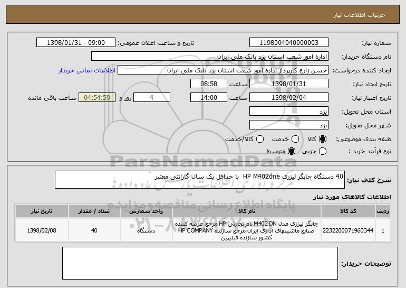Choose the جزیی purchase process radio
The width and height of the screenshot is (406, 288).
point(323,151)
